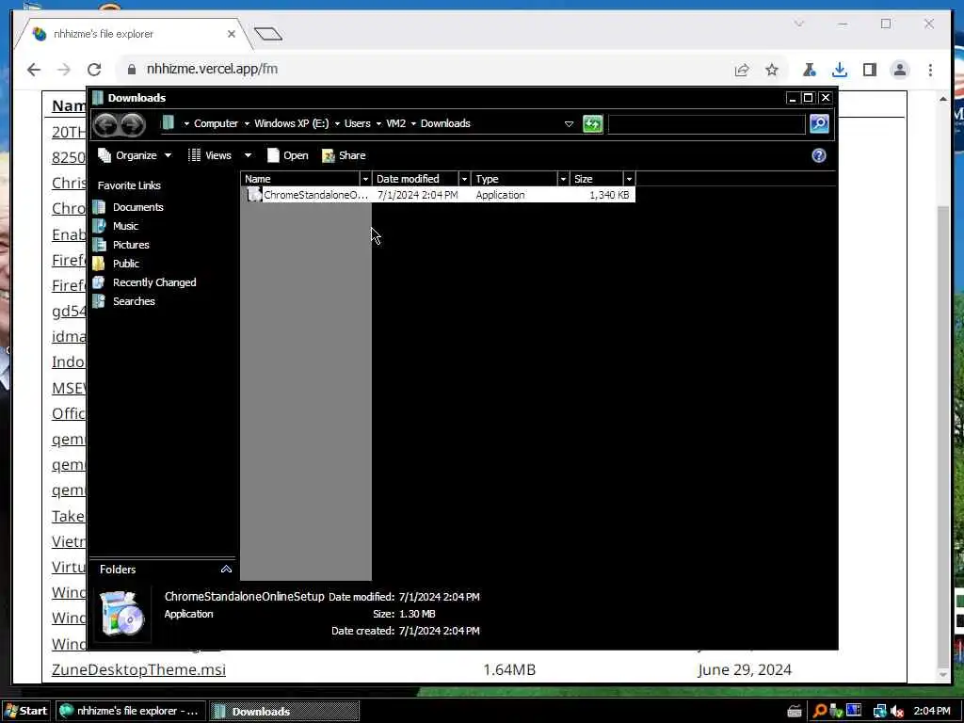Image resolution: width=964 pixels, height=723 pixels.
Task: Click the Views button
Action: coord(210,155)
